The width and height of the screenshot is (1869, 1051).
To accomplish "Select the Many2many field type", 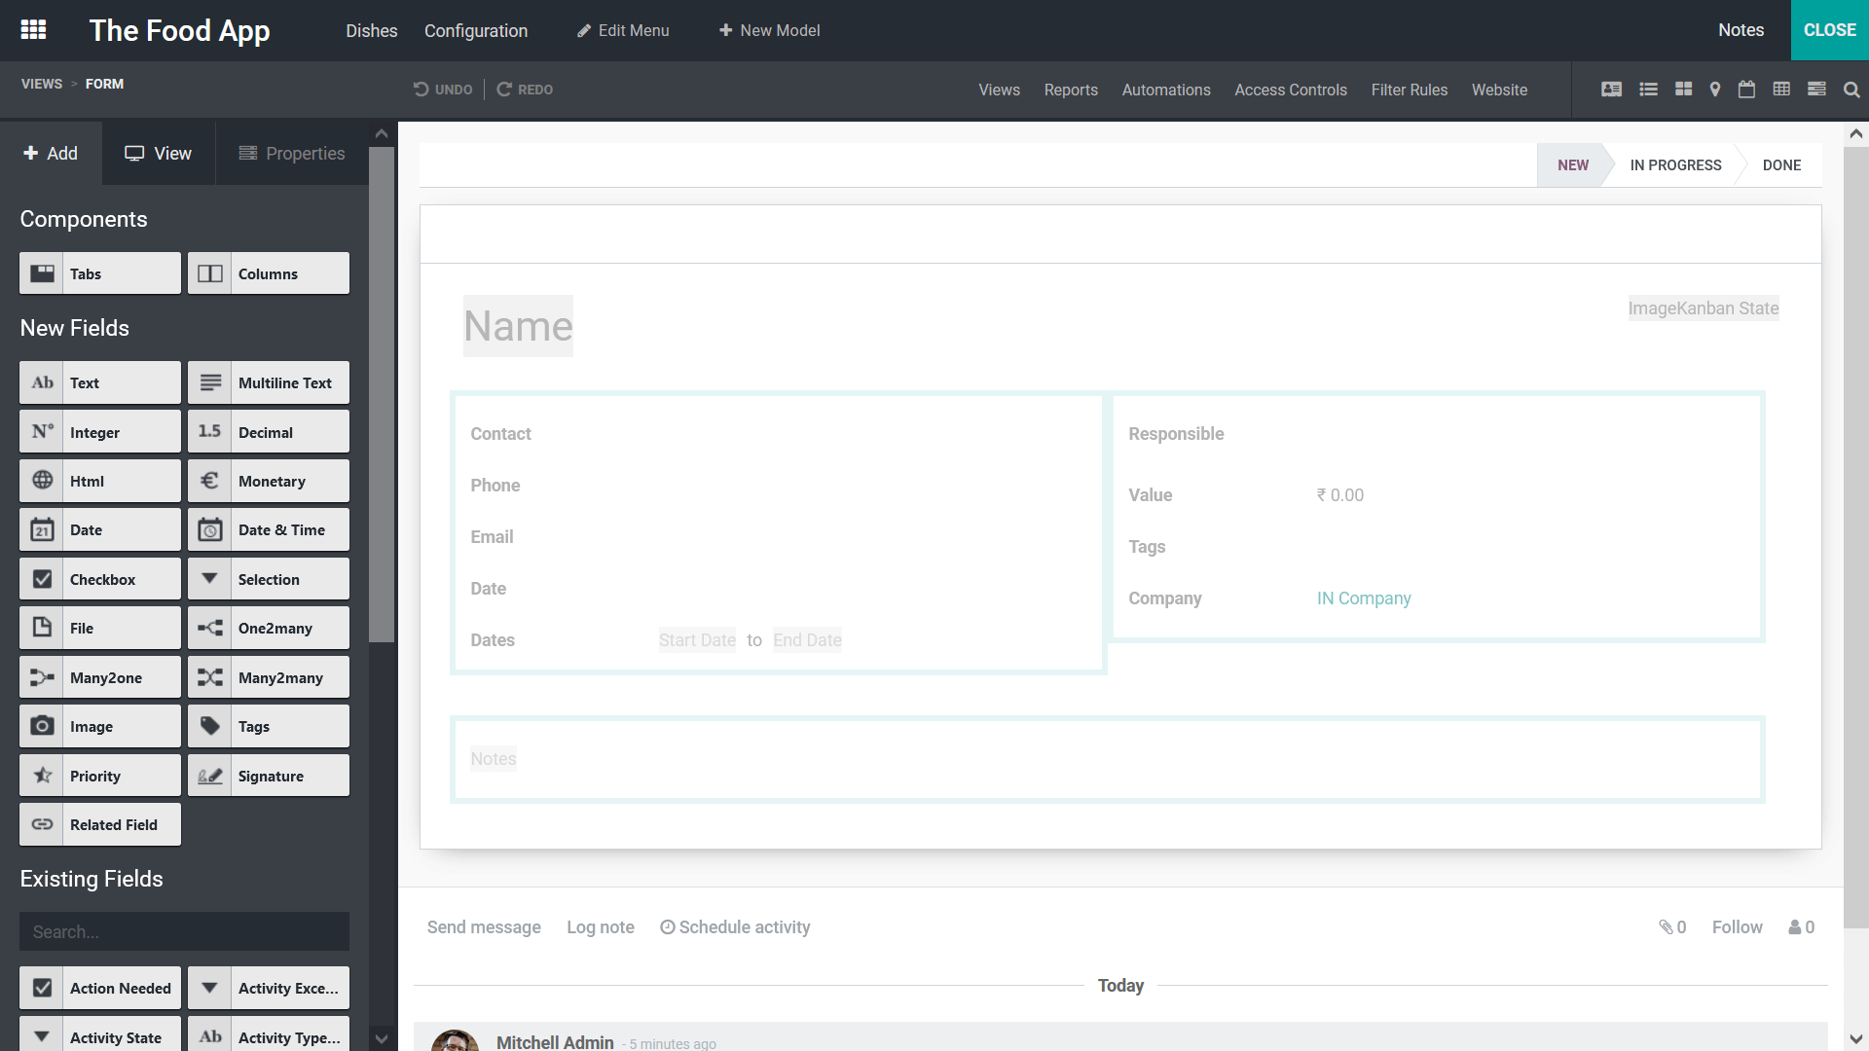I will pyautogui.click(x=269, y=677).
